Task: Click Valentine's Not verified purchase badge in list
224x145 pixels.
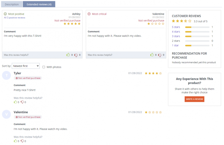Action: click(x=28, y=117)
